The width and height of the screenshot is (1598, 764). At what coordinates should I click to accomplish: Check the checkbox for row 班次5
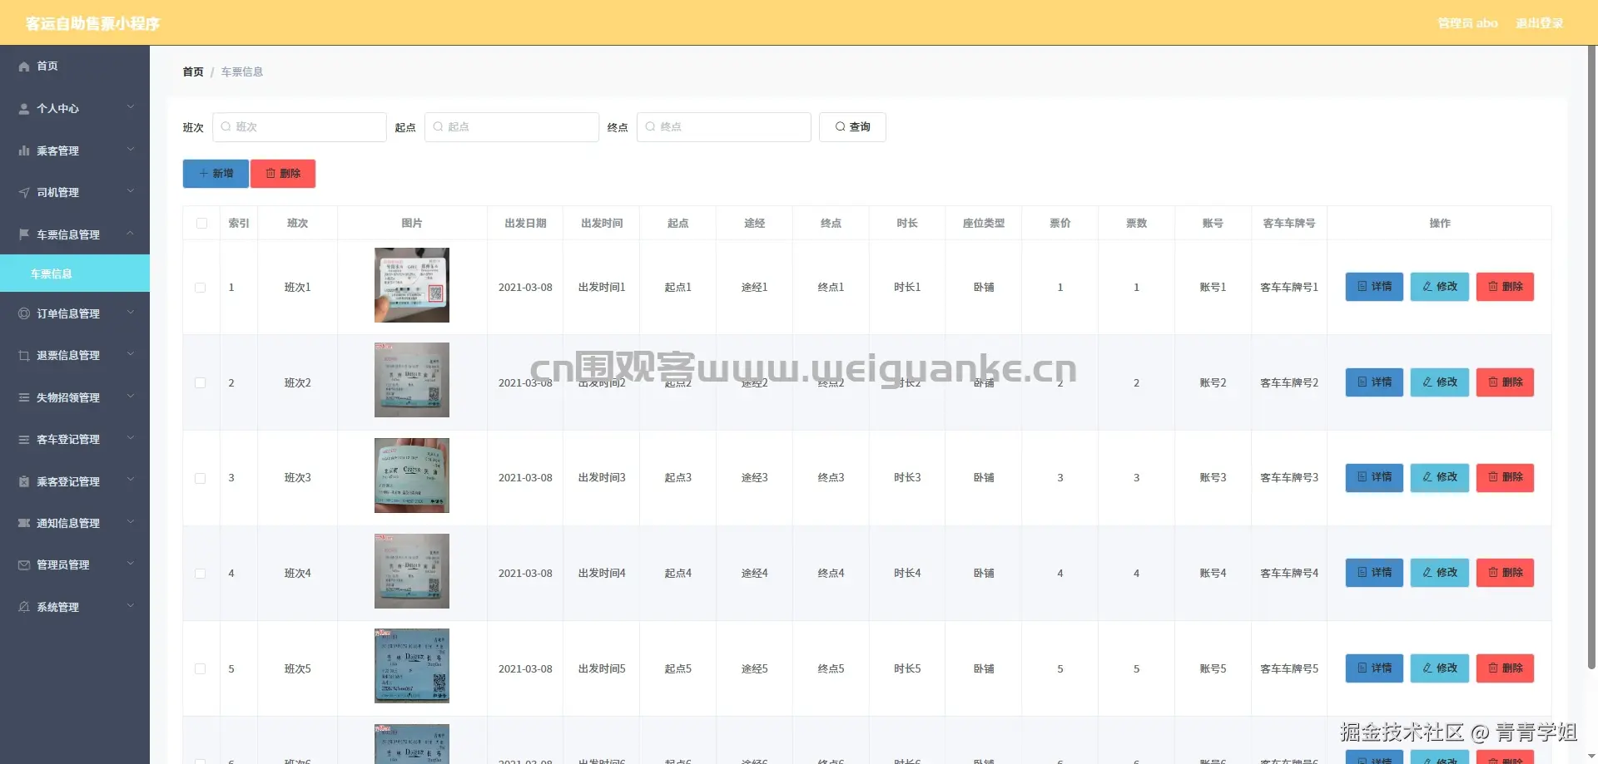tap(200, 669)
